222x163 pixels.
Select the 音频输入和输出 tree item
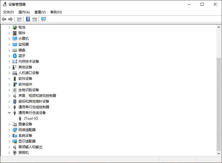click(x=30, y=147)
